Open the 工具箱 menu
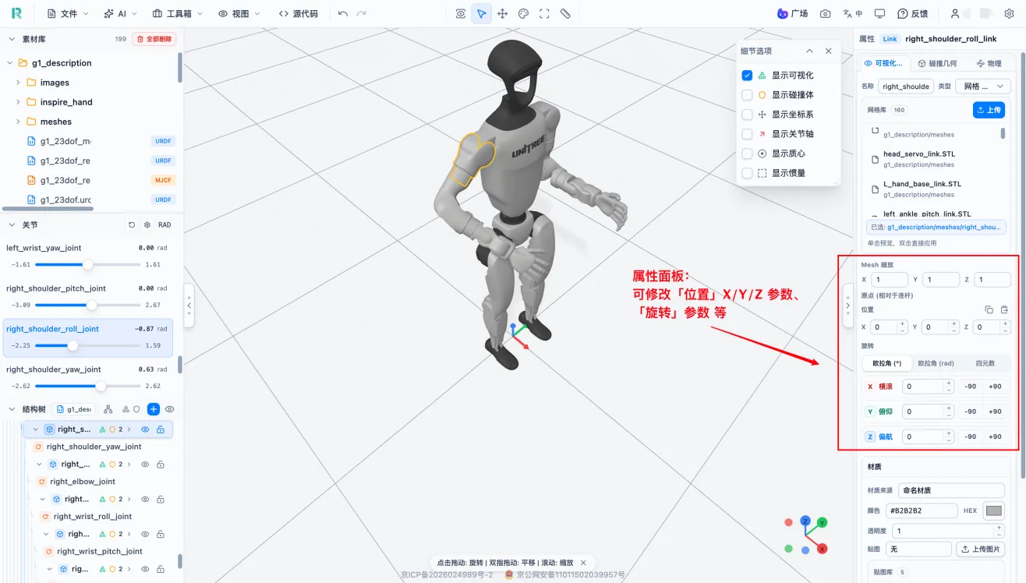The image size is (1026, 583). [x=178, y=13]
